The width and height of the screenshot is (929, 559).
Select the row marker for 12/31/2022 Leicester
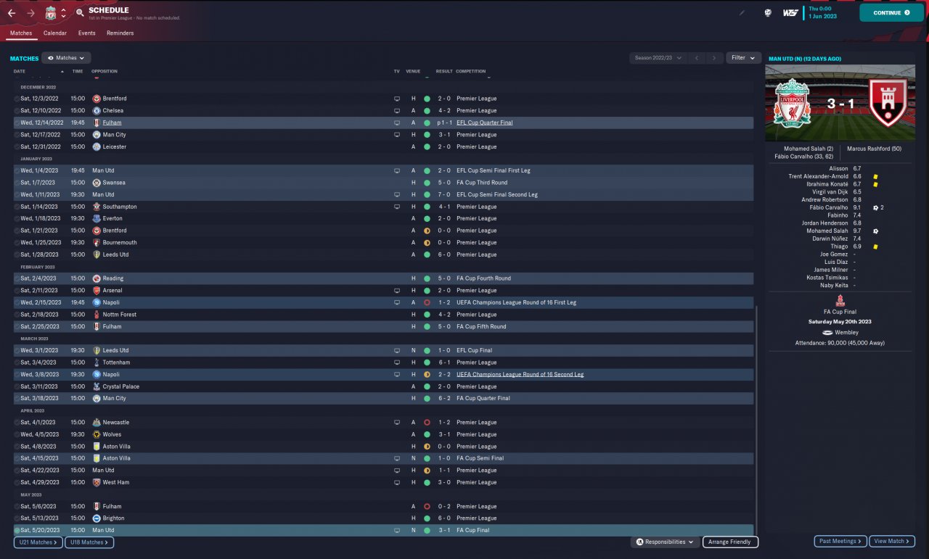pos(17,146)
